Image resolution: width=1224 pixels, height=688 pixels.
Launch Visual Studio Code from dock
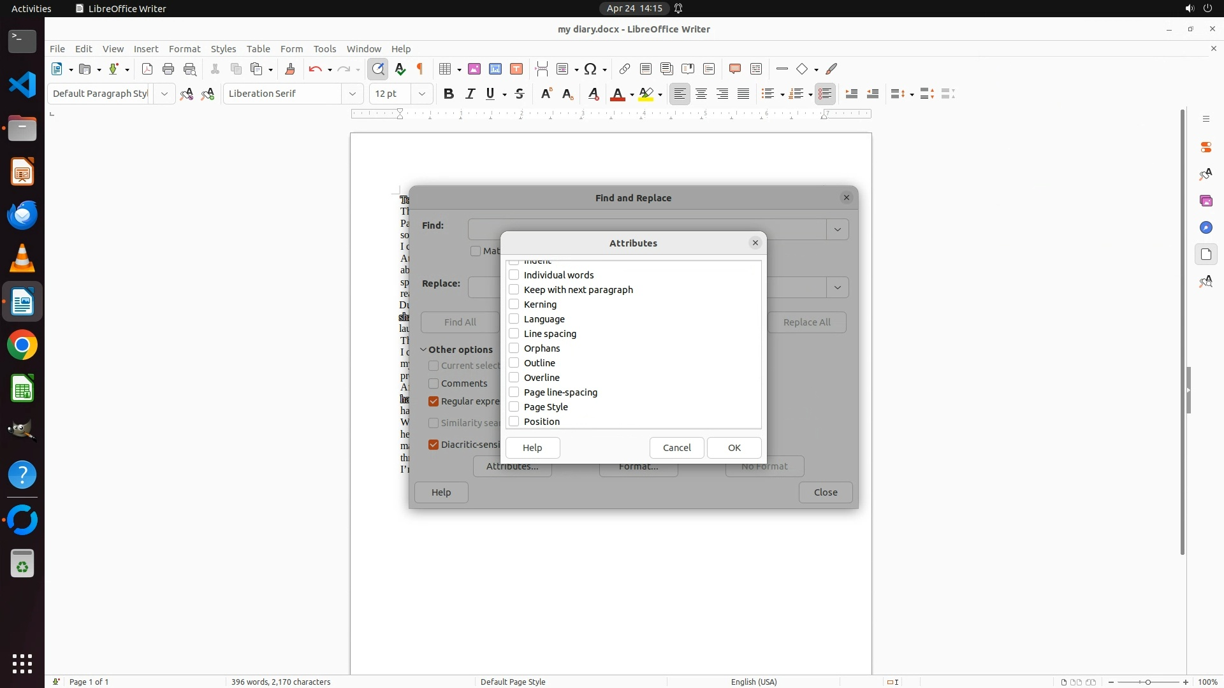[x=22, y=85]
